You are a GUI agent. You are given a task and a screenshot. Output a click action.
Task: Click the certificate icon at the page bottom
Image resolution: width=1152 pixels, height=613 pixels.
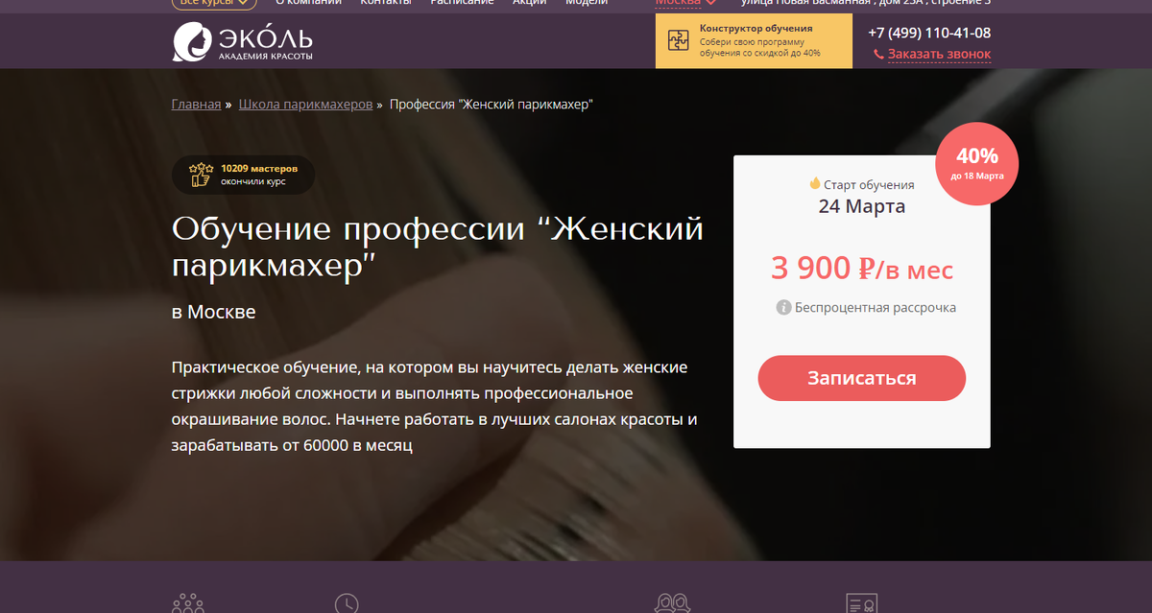pyautogui.click(x=861, y=604)
